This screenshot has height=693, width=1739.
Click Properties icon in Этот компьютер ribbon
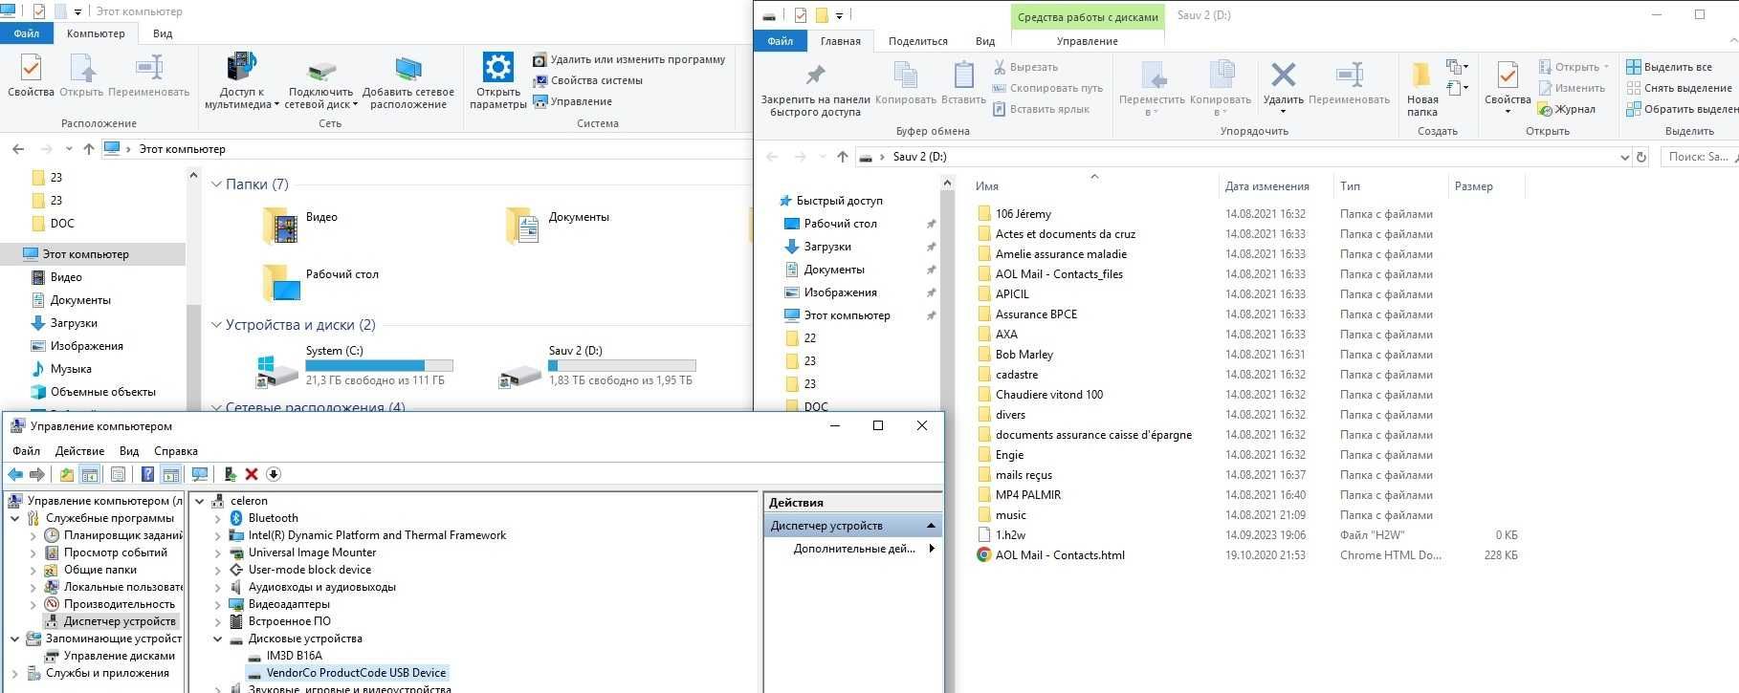click(31, 69)
